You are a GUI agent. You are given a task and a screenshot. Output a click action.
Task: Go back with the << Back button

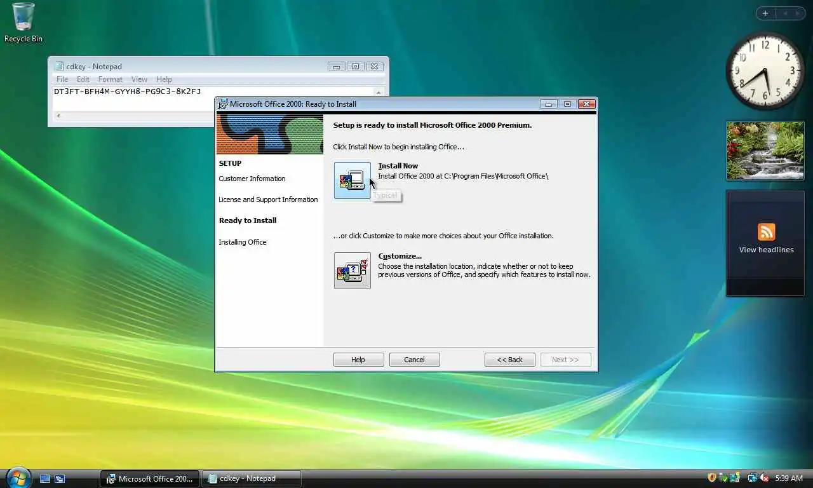[509, 360]
